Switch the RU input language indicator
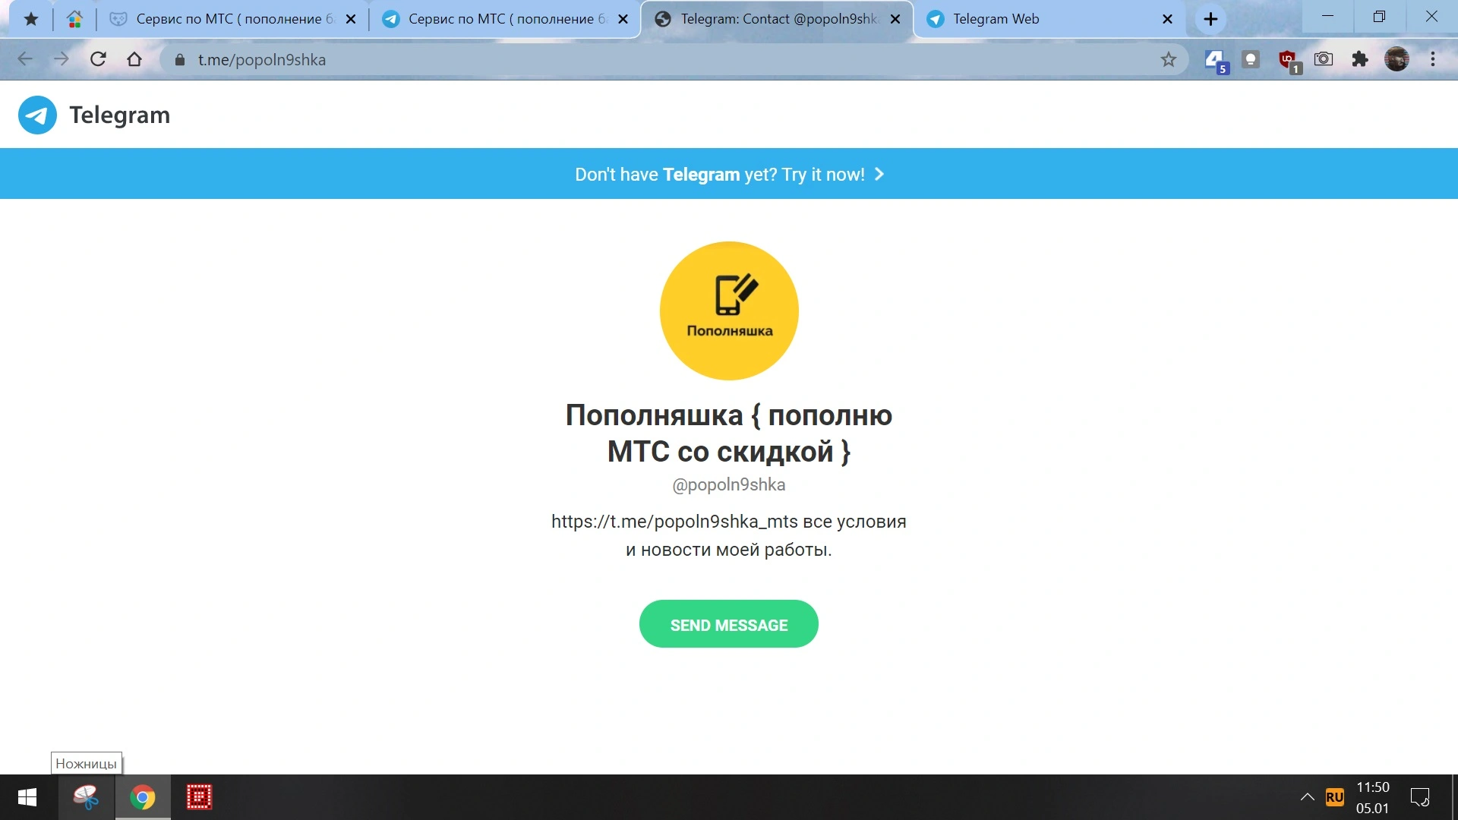1458x820 pixels. [x=1334, y=797]
